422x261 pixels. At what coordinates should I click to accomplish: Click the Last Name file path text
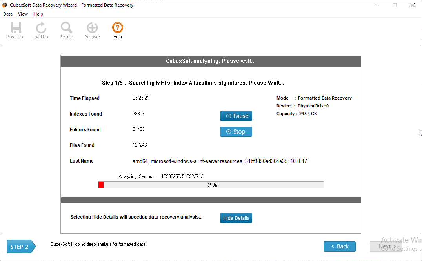click(x=220, y=161)
